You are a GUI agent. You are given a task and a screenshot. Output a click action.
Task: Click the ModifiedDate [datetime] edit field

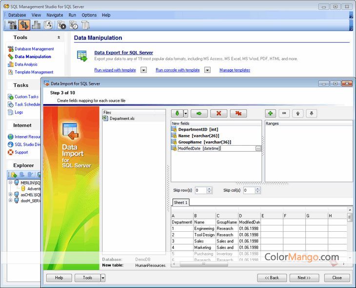(217, 149)
